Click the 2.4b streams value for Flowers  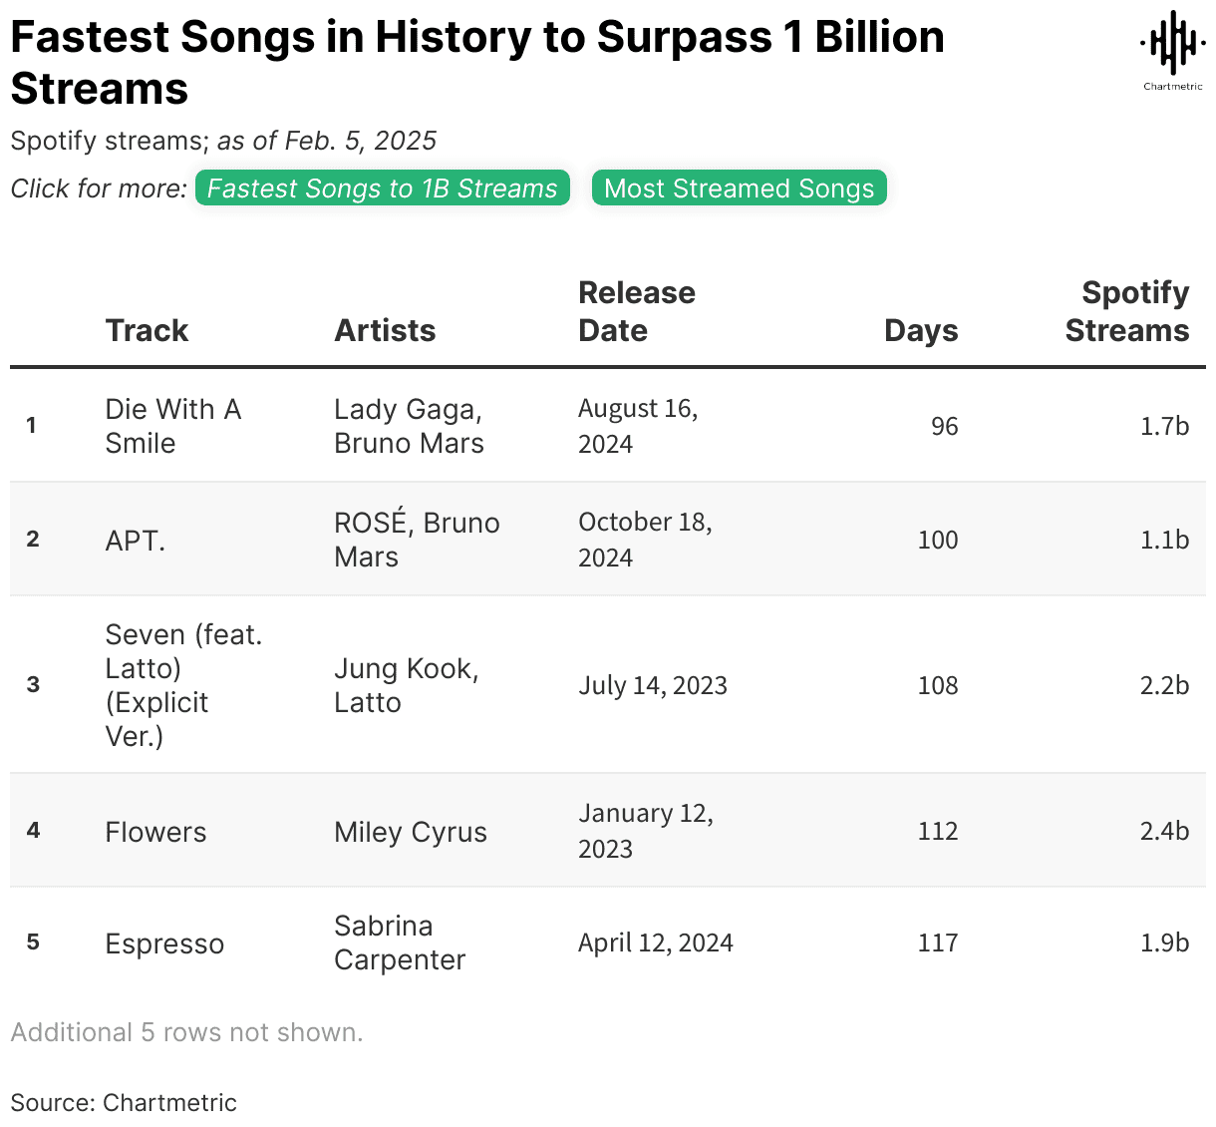(1164, 831)
